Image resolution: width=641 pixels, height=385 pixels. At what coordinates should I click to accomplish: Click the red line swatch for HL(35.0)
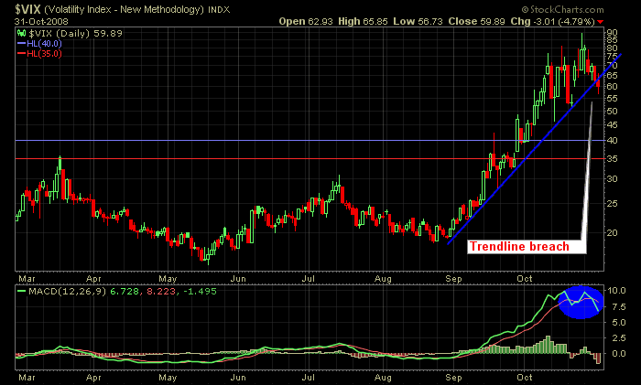(21, 54)
